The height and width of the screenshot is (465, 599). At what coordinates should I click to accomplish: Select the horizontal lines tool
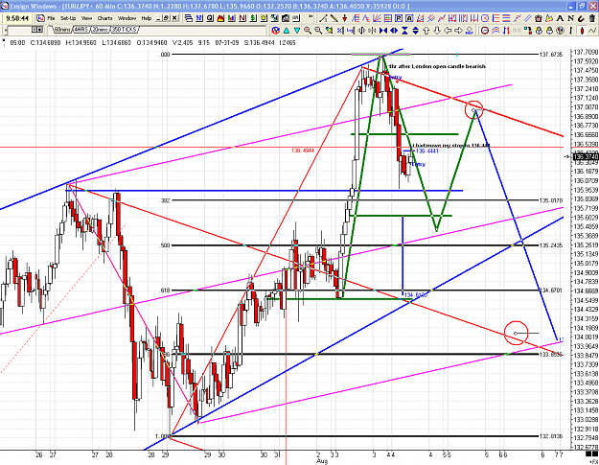506,18
